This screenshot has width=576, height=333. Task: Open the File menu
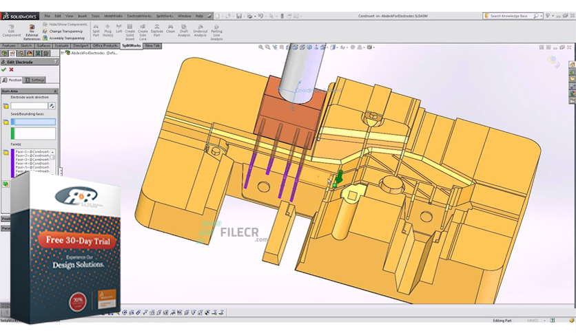(x=48, y=16)
